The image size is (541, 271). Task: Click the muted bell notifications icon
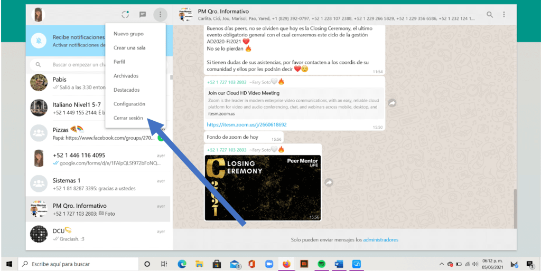click(x=38, y=41)
